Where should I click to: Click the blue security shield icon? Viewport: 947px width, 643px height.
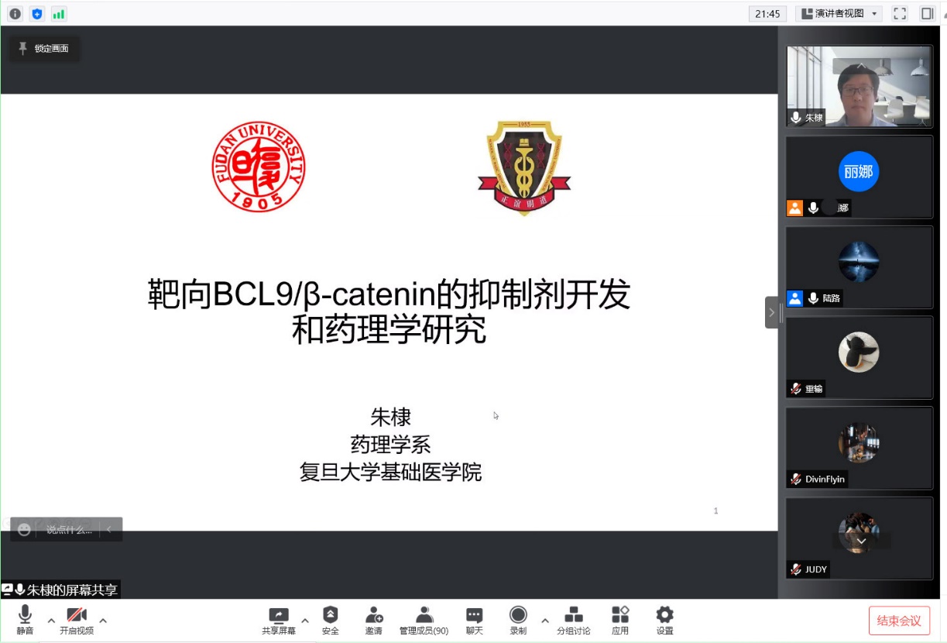click(x=37, y=14)
